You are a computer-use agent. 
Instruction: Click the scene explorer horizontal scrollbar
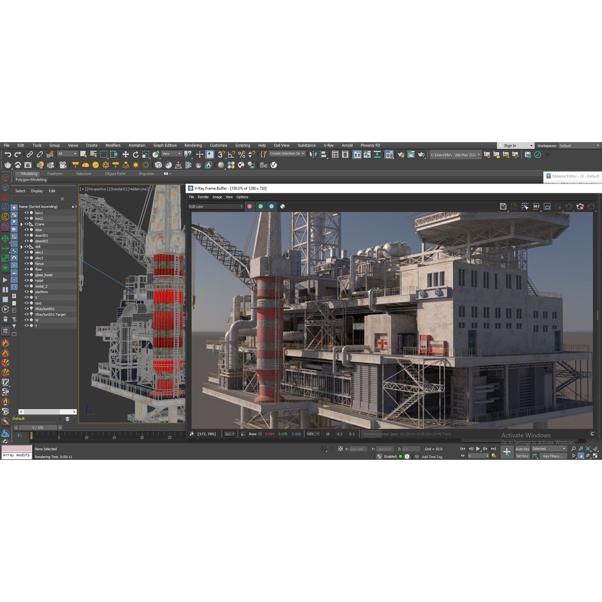pyautogui.click(x=47, y=411)
